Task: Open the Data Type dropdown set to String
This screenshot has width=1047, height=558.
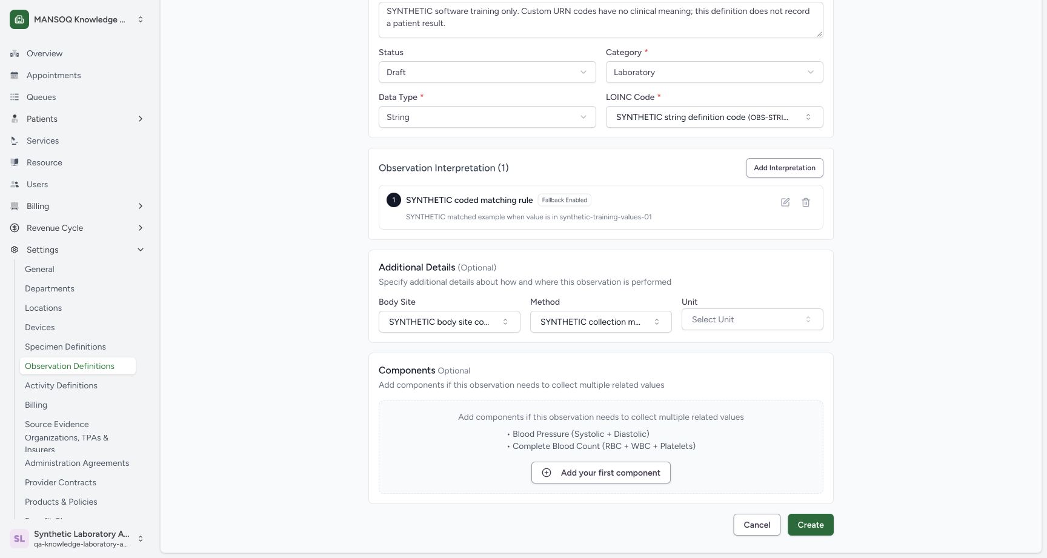Action: (x=487, y=117)
